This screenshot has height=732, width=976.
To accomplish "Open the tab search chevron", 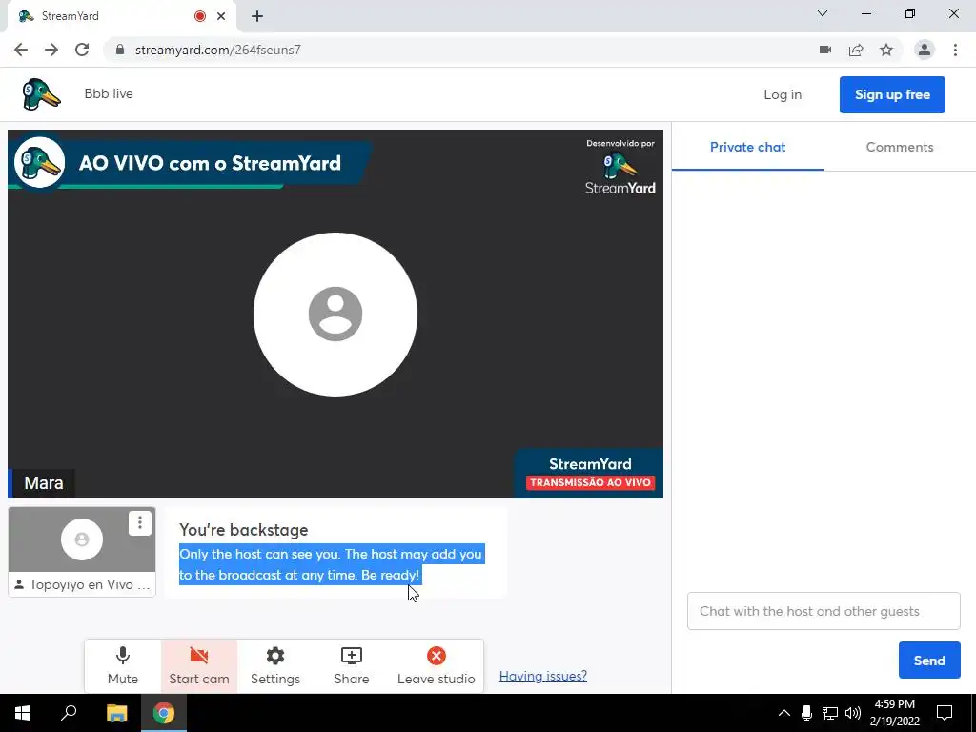I will point(823,13).
